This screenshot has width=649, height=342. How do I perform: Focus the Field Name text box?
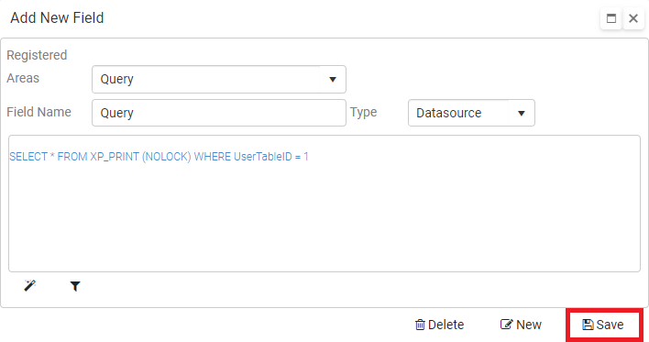click(x=219, y=113)
